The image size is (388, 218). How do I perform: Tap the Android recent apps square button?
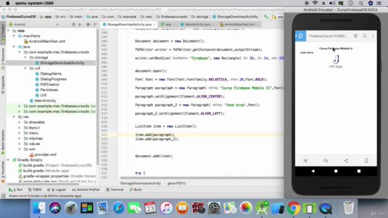359,171
